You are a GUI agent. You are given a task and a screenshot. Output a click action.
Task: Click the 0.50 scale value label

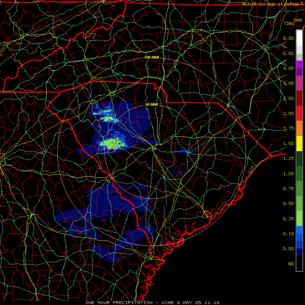click(288, 204)
